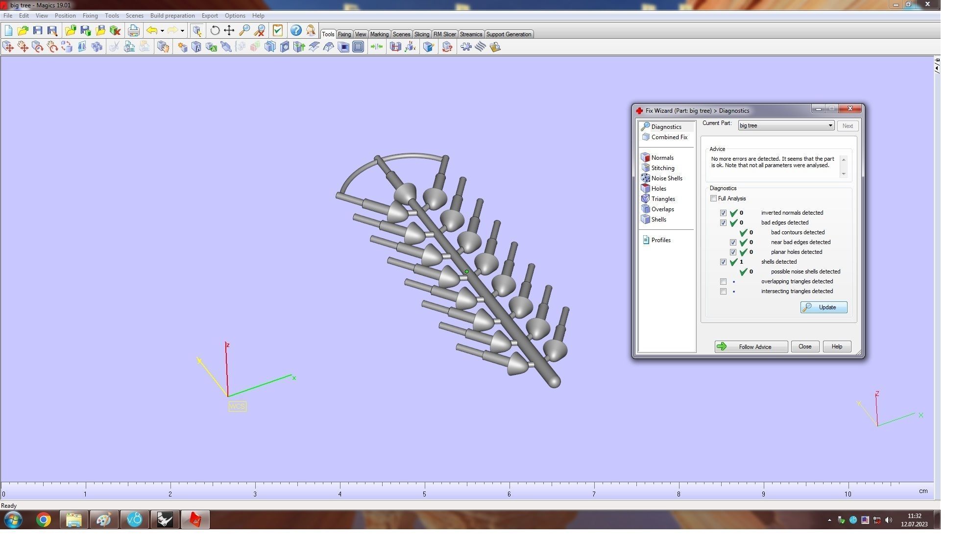Image resolution: width=970 pixels, height=544 pixels.
Task: Click the Follow Advice button
Action: pyautogui.click(x=751, y=346)
